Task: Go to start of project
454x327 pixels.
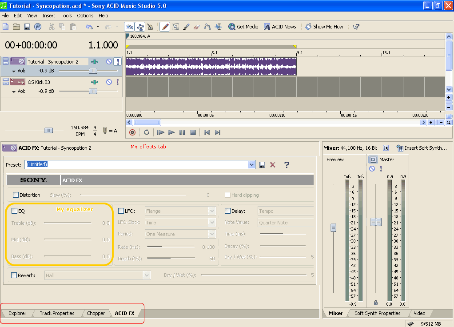Action: tap(207, 132)
